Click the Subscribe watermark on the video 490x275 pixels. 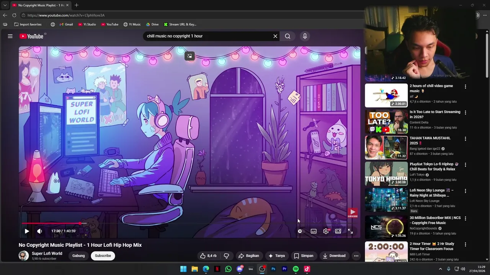(353, 213)
